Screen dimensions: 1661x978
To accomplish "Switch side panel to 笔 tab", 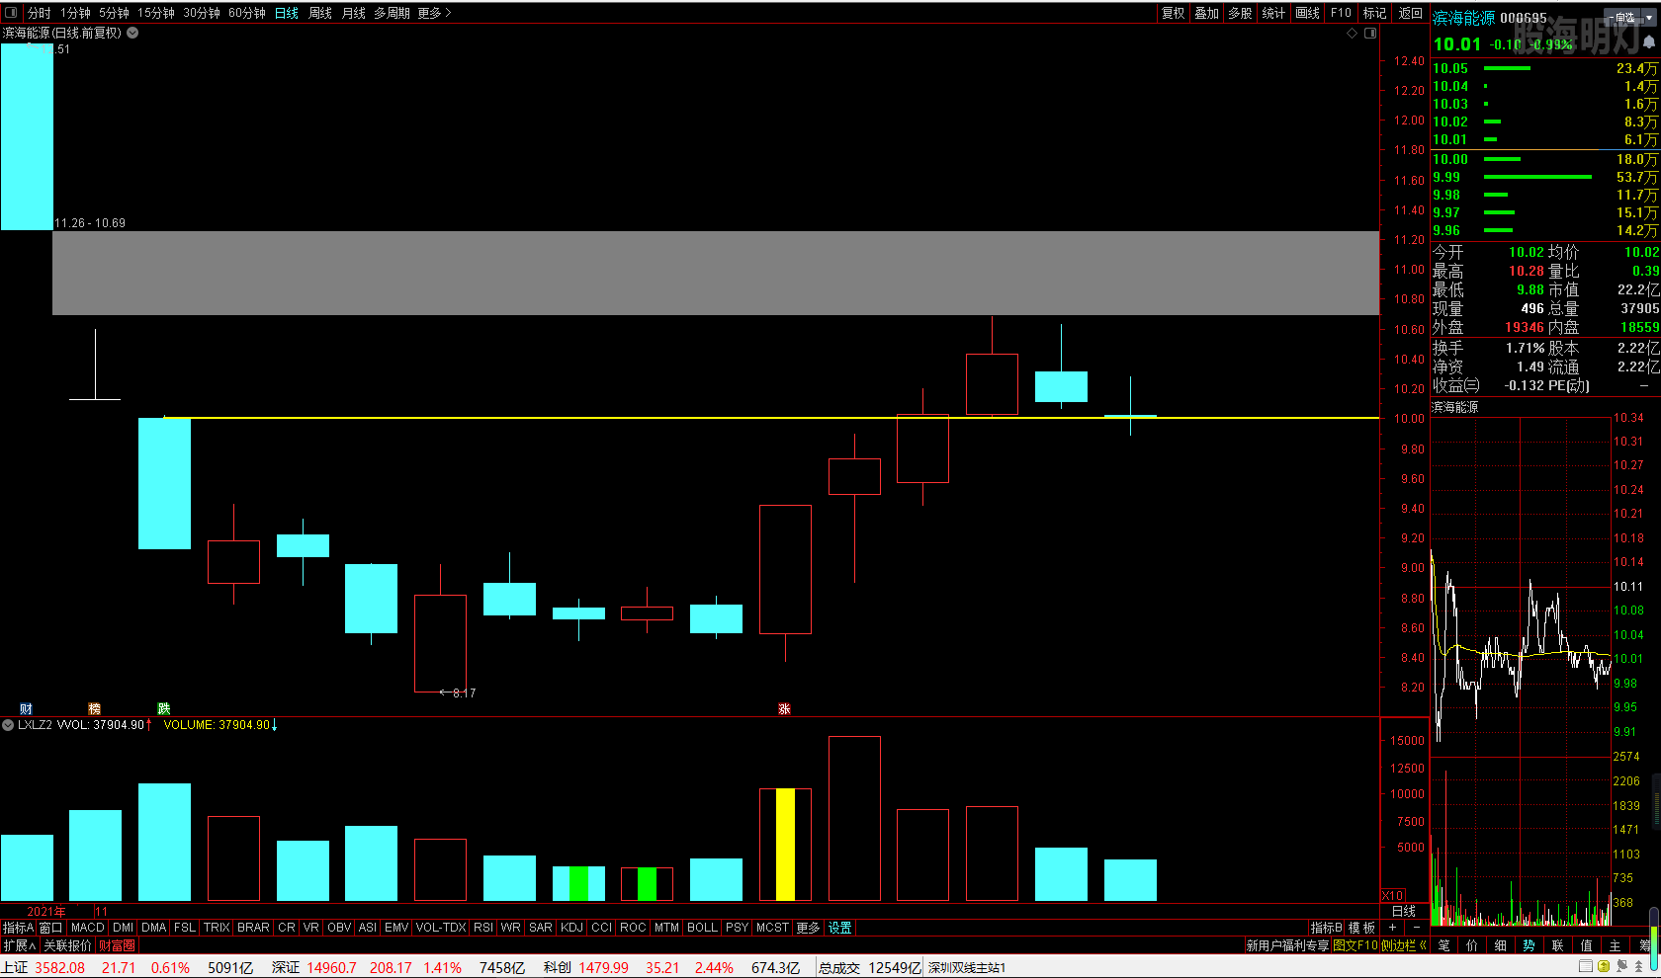I will click(x=1444, y=945).
